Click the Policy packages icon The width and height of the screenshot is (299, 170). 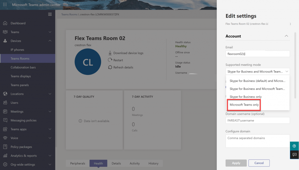click(5, 147)
